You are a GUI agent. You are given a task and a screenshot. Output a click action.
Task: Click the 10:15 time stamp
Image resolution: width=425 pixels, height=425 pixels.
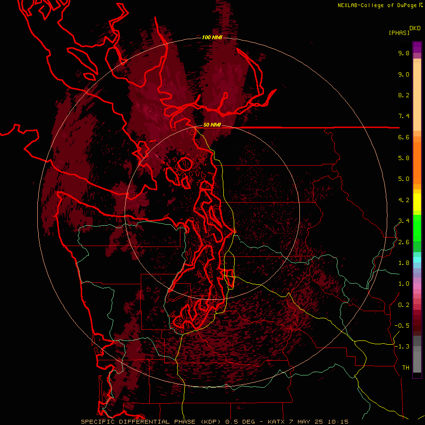point(338,422)
